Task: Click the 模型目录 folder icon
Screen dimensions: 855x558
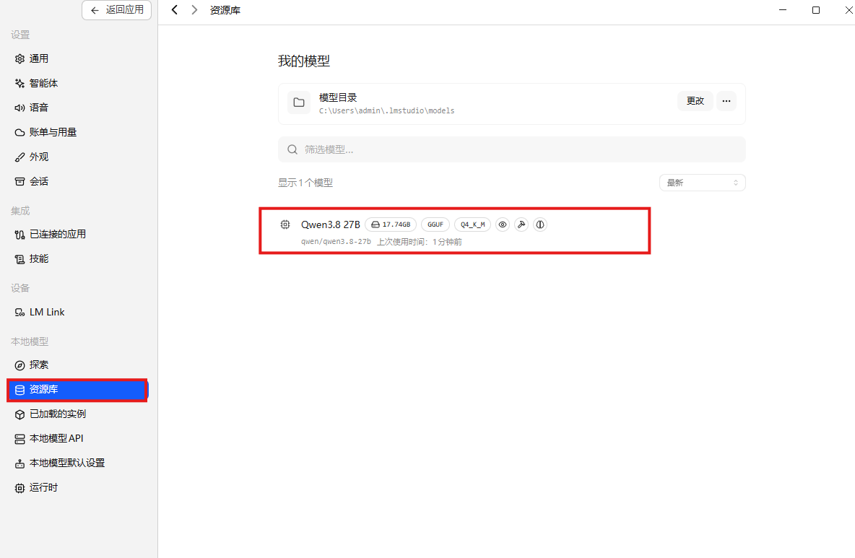Action: coord(299,103)
